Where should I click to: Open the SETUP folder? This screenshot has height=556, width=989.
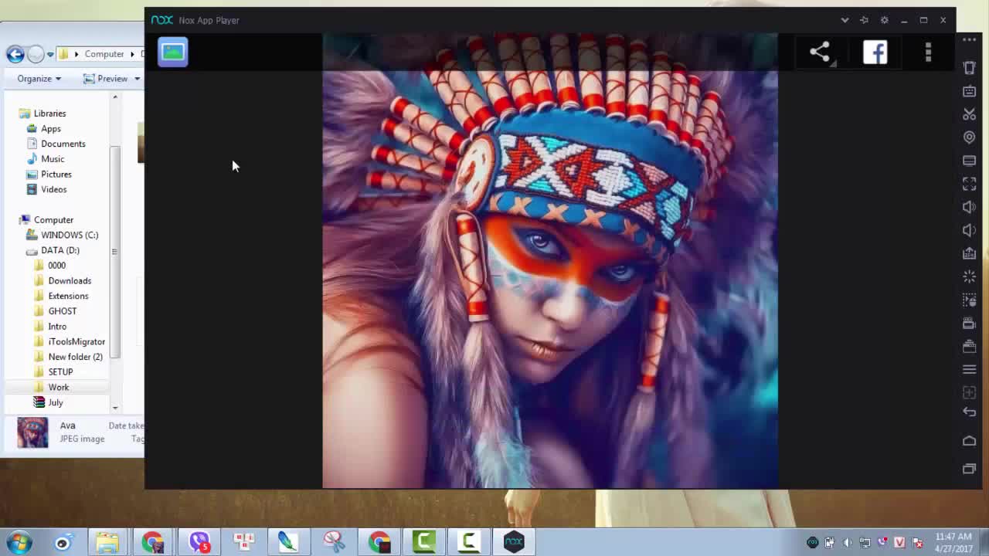pyautogui.click(x=60, y=372)
